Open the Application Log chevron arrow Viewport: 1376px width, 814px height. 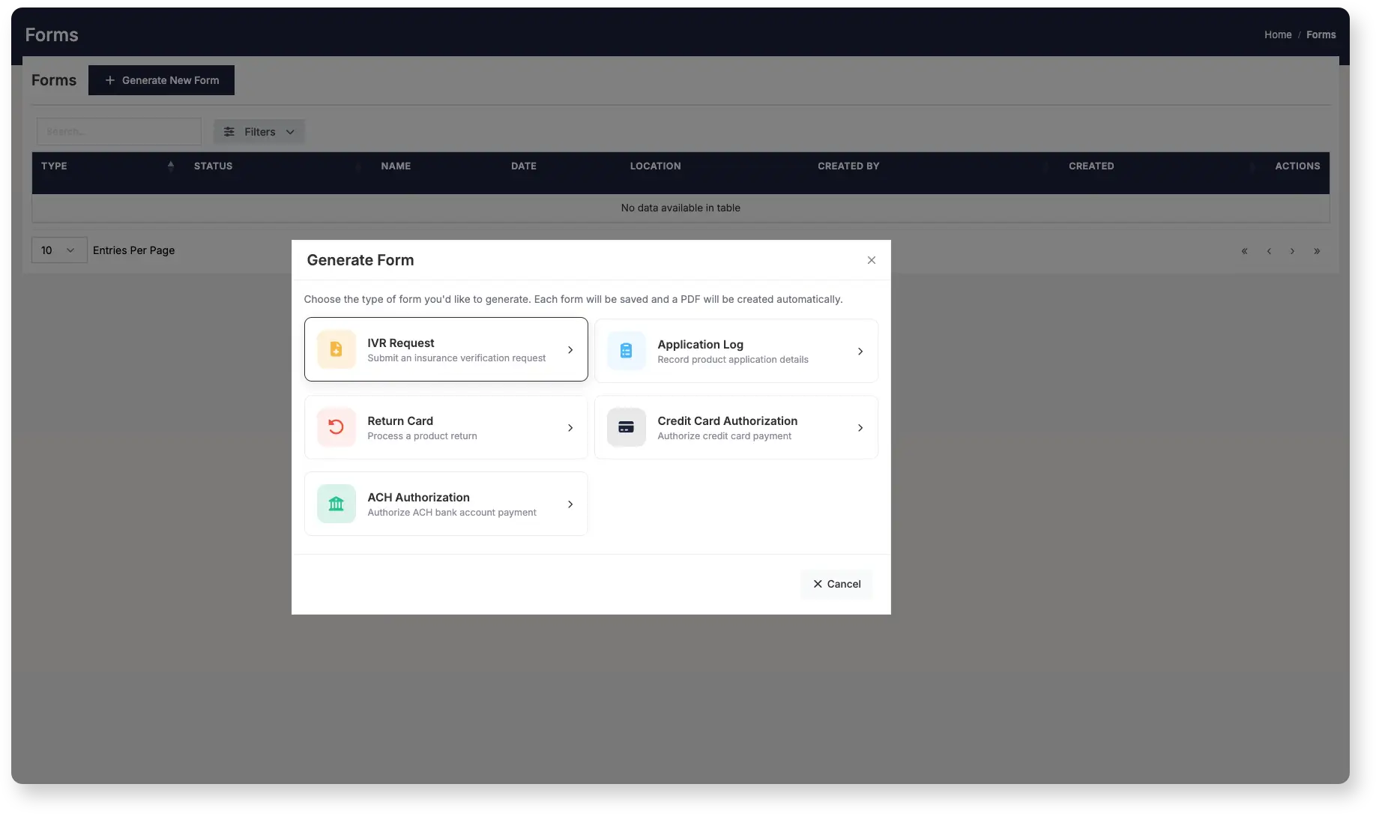click(860, 352)
